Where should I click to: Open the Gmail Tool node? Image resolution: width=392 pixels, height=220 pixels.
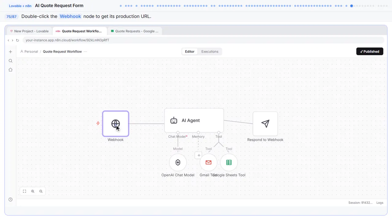[209, 162]
